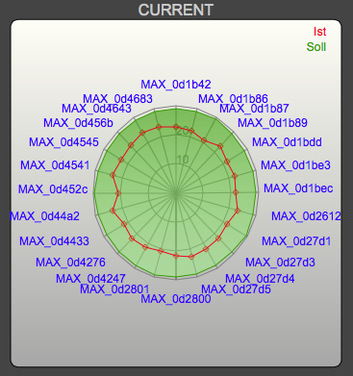Click the MAX_0d4545 axis label
The width and height of the screenshot is (353, 376).
[x=63, y=142]
